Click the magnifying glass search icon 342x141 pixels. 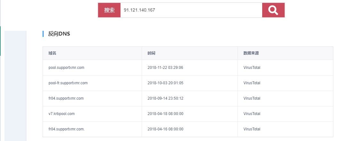pyautogui.click(x=273, y=10)
